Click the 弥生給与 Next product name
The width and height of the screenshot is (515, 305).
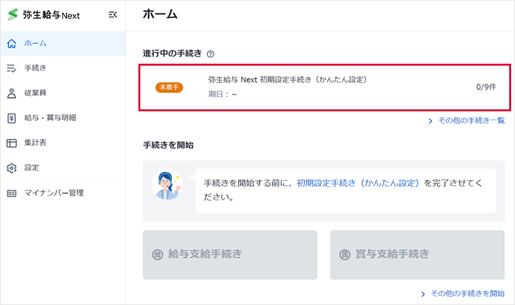[51, 15]
